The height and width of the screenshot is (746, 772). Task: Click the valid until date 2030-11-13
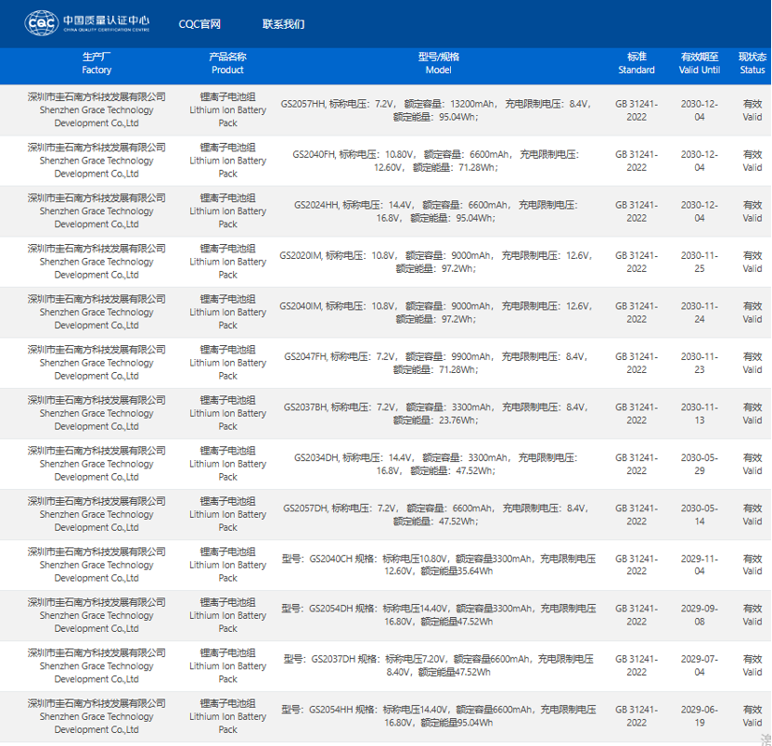[x=700, y=414]
